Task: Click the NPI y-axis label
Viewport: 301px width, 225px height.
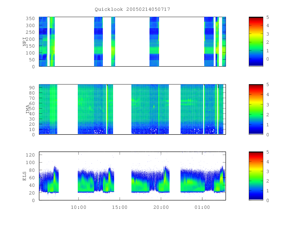Action: click(x=25, y=42)
